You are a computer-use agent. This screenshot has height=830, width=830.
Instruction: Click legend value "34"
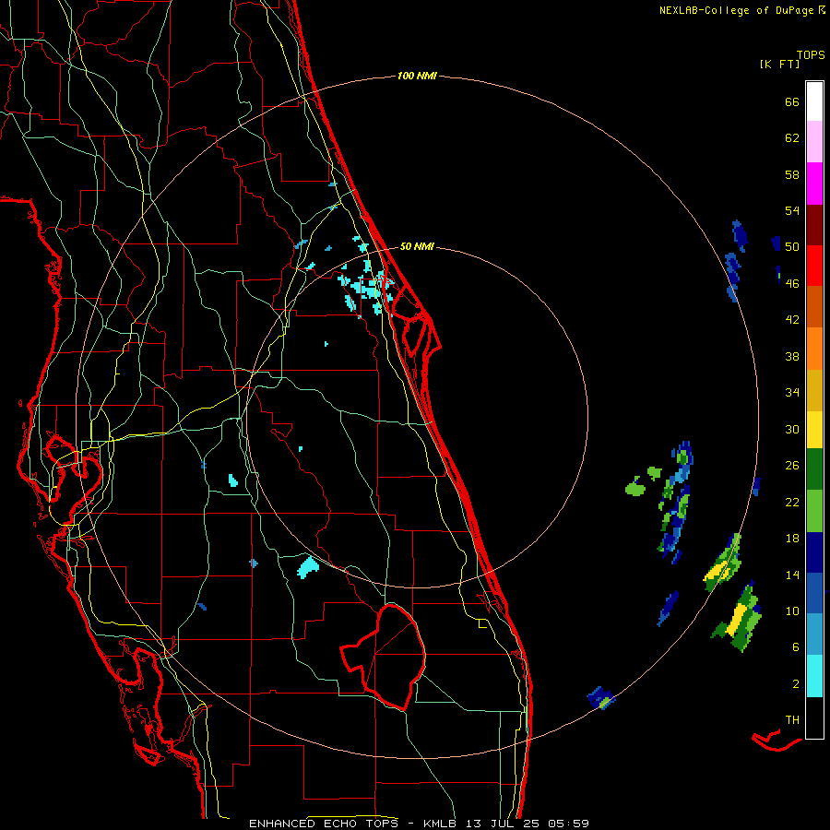792,393
